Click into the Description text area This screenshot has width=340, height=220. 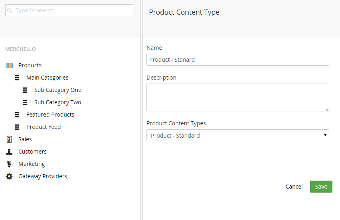coord(237,97)
